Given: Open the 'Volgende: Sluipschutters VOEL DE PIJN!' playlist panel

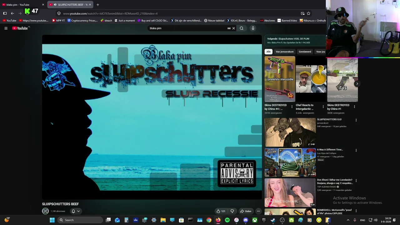Looking at the screenshot, I should pyautogui.click(x=295, y=40).
